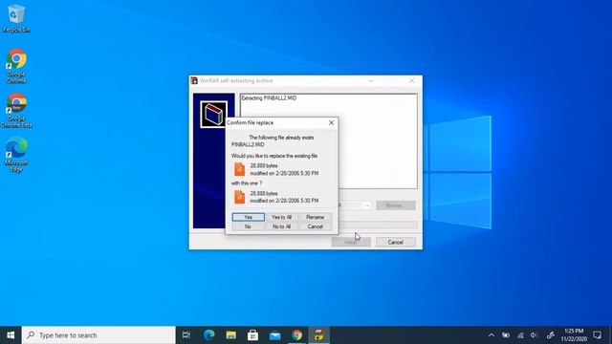Screen dimensions: 612x344
Task: Select the Google Chrome desktop shortcut
Action: point(16,66)
